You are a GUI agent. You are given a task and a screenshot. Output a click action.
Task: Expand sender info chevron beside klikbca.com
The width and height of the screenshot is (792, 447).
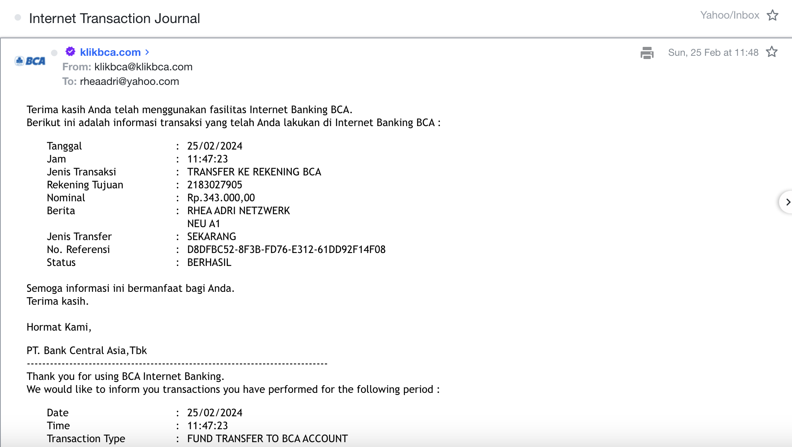tap(147, 52)
